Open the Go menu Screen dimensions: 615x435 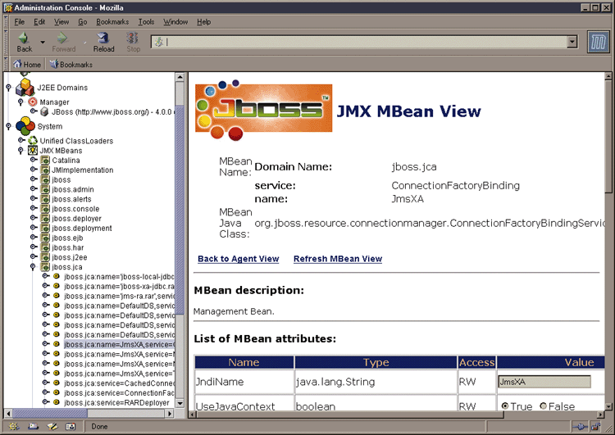pos(82,22)
